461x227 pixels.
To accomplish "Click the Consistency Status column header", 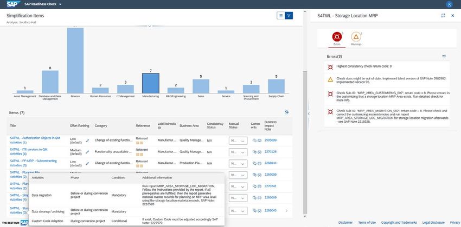I will (x=215, y=125).
